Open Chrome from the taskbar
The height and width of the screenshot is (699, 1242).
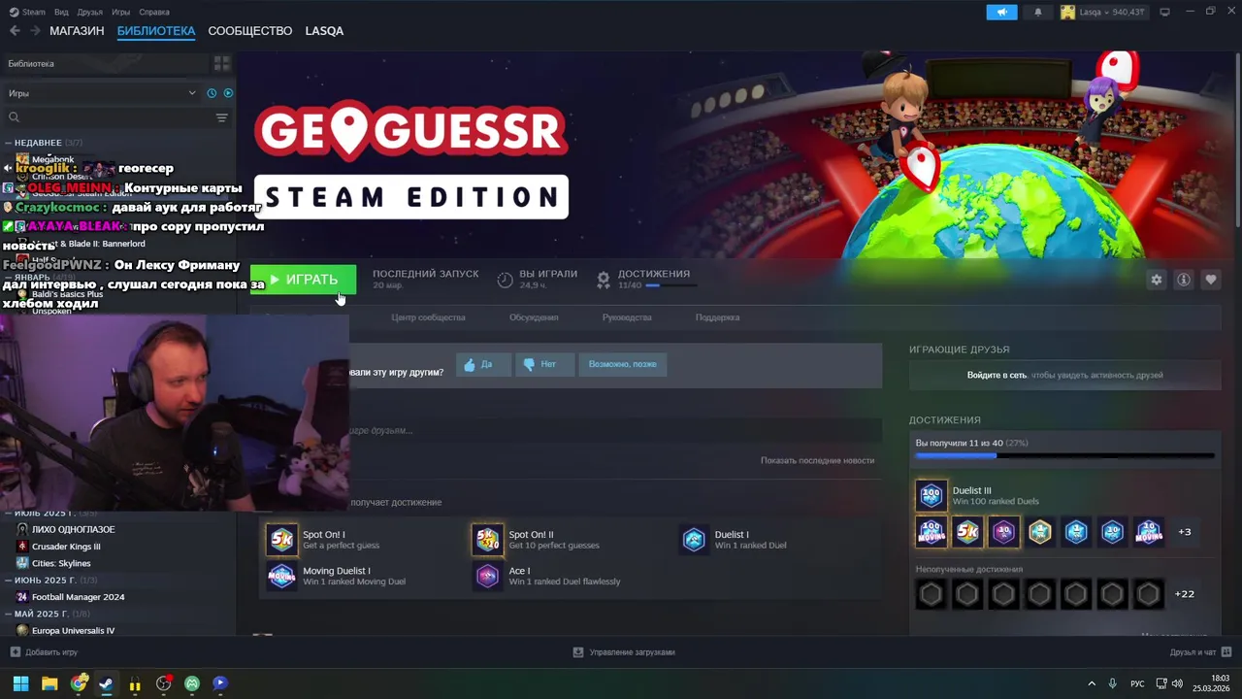pos(79,683)
